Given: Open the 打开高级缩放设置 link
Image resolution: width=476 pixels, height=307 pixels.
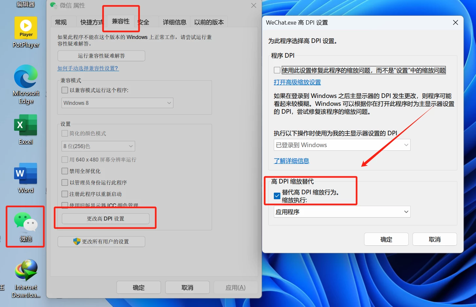Looking at the screenshot, I should 297,82.
